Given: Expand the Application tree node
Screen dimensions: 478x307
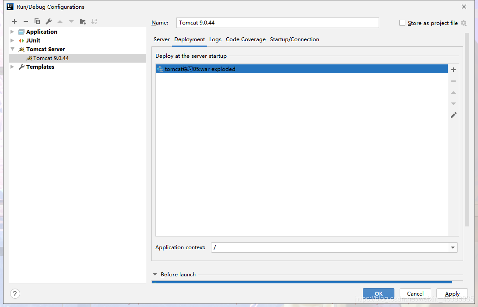Looking at the screenshot, I should (12, 32).
